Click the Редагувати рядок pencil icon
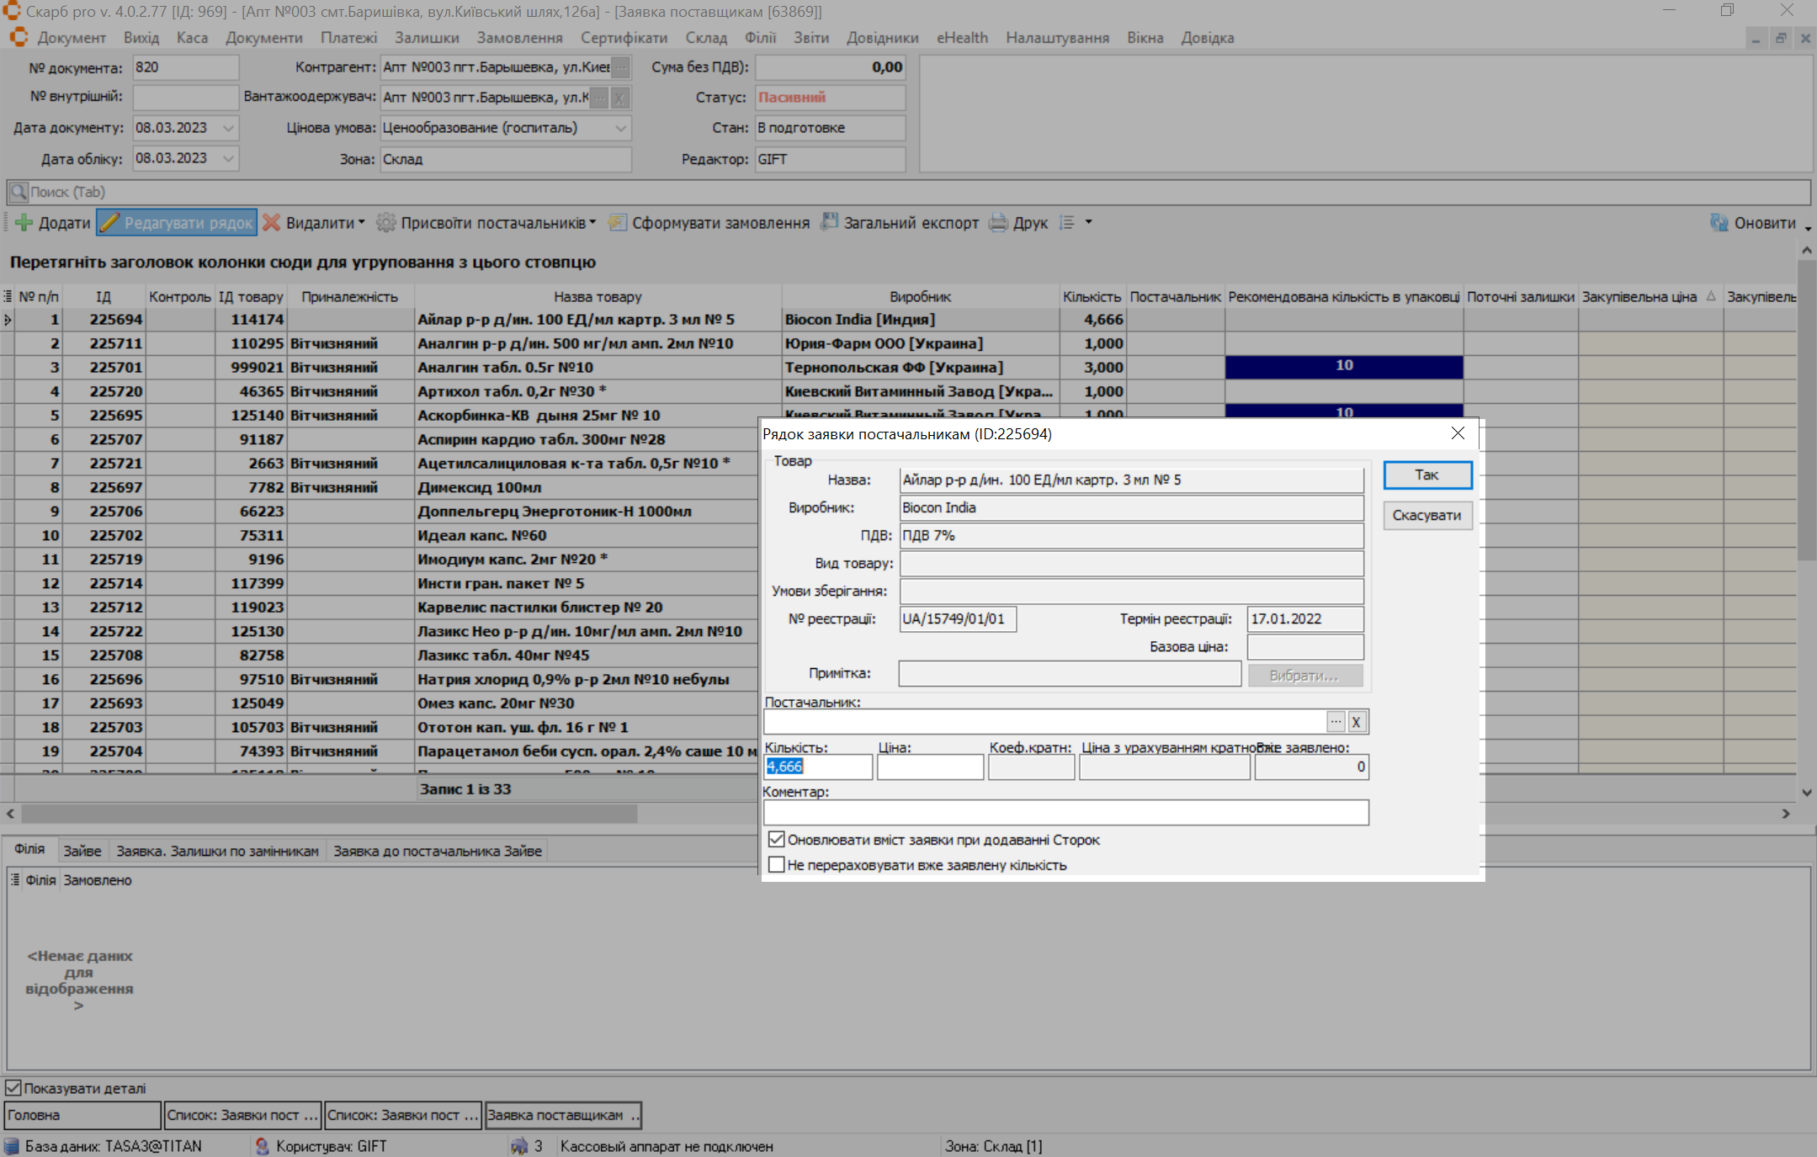The image size is (1817, 1157). [x=110, y=223]
